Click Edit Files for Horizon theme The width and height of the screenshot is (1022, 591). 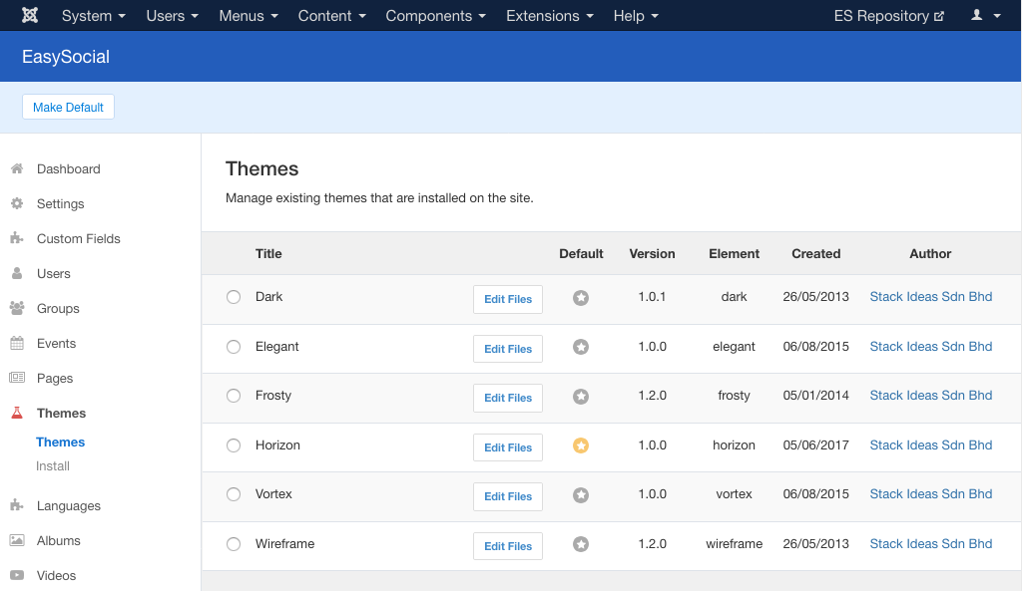click(x=508, y=447)
